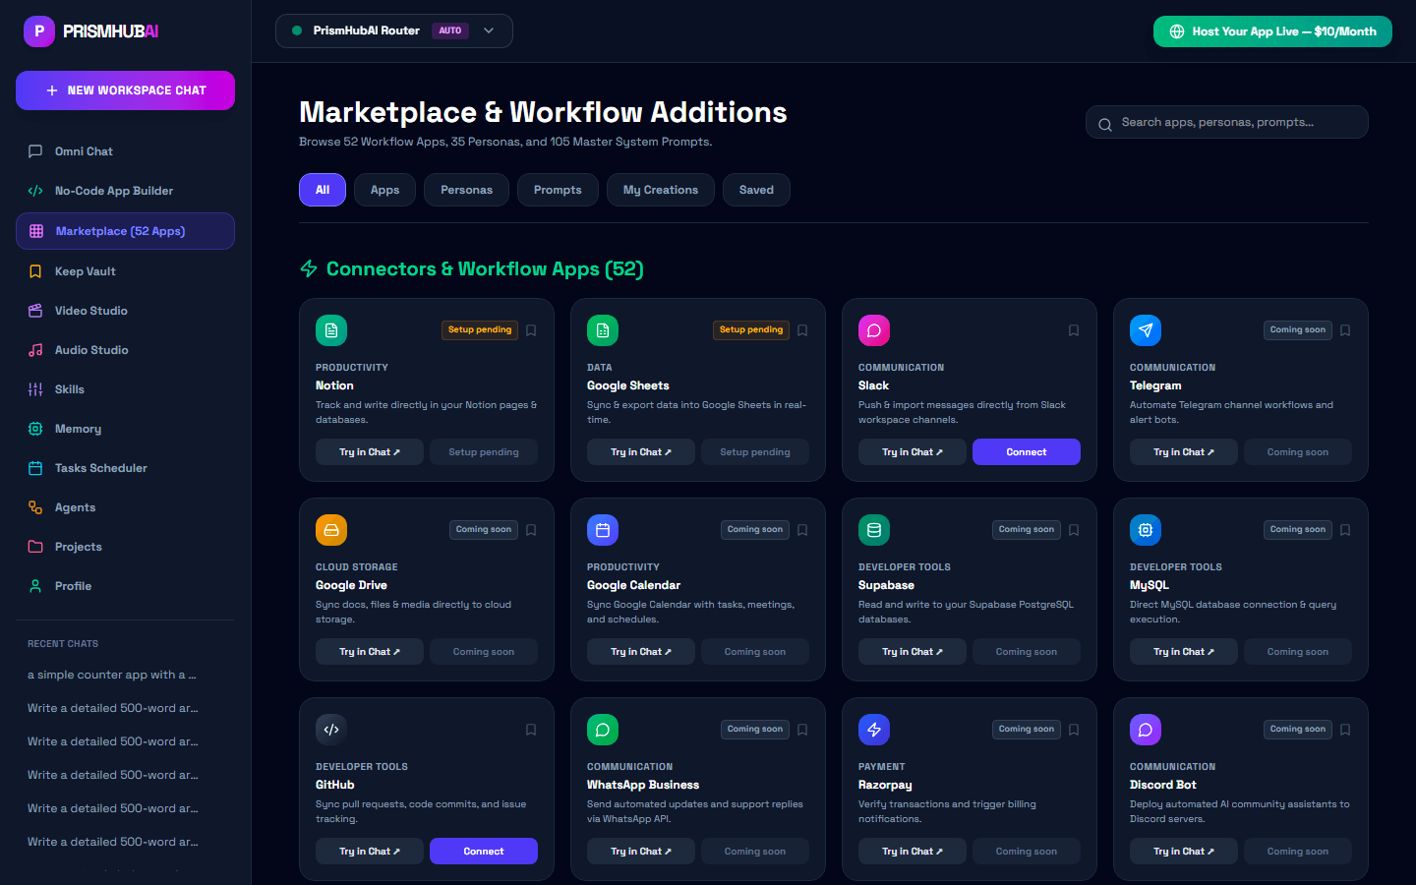The width and height of the screenshot is (1416, 885).
Task: Bookmark the MySQL card
Action: [1345, 530]
